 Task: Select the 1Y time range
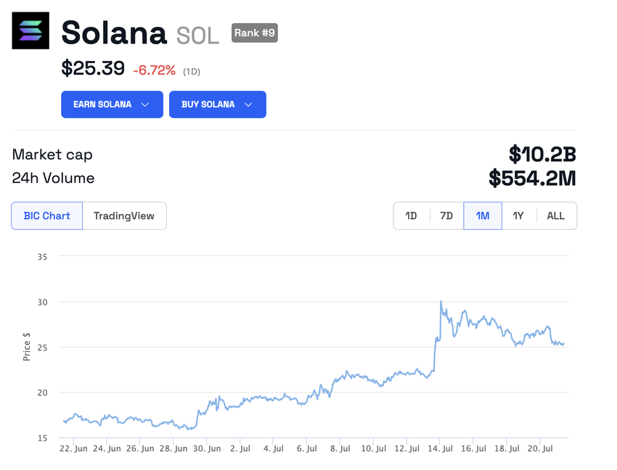tap(518, 215)
